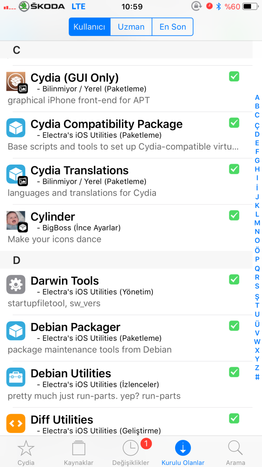Tap the Debian Utilities toolbox icon

click(x=16, y=377)
